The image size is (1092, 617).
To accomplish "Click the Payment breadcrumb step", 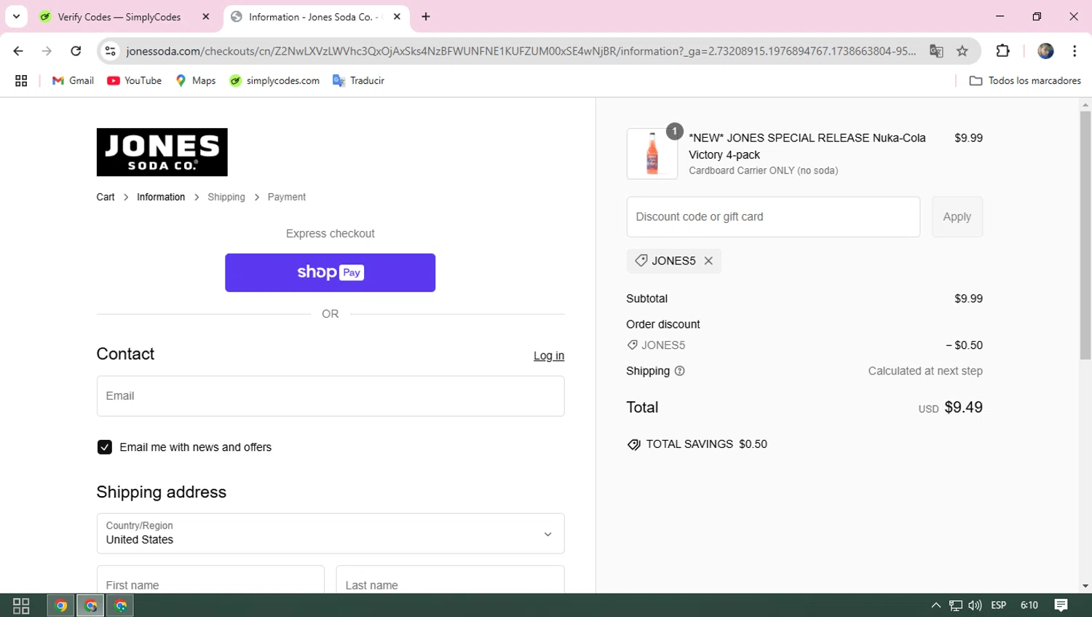I will 287,197.
